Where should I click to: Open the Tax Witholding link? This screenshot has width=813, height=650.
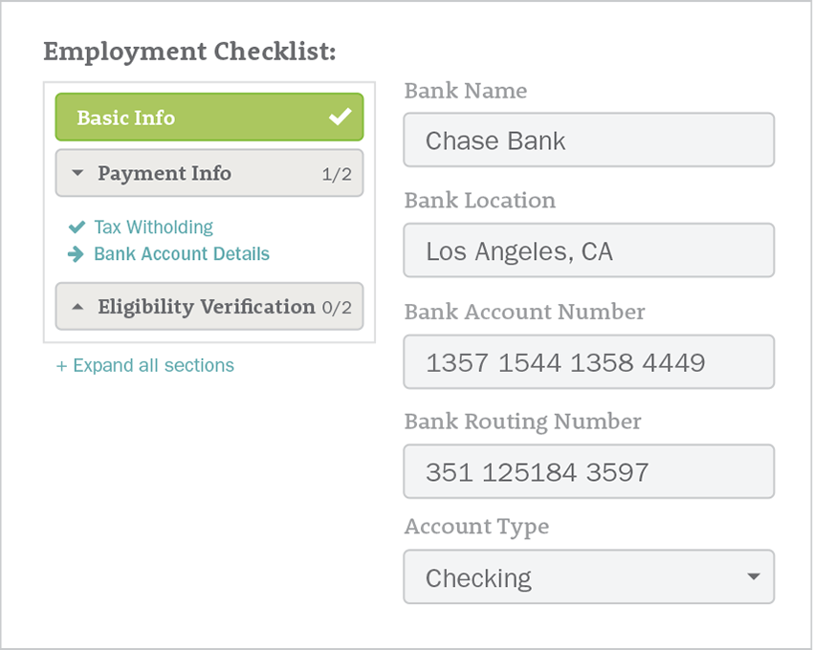[153, 227]
